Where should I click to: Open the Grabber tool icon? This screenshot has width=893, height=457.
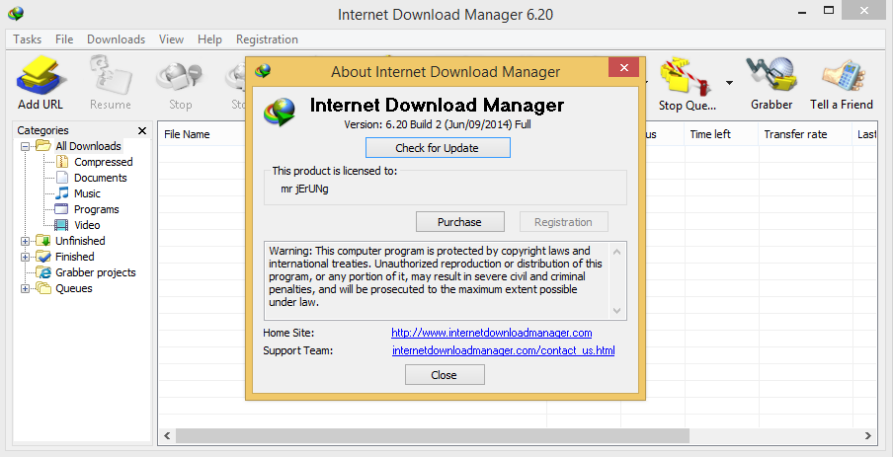pos(771,75)
